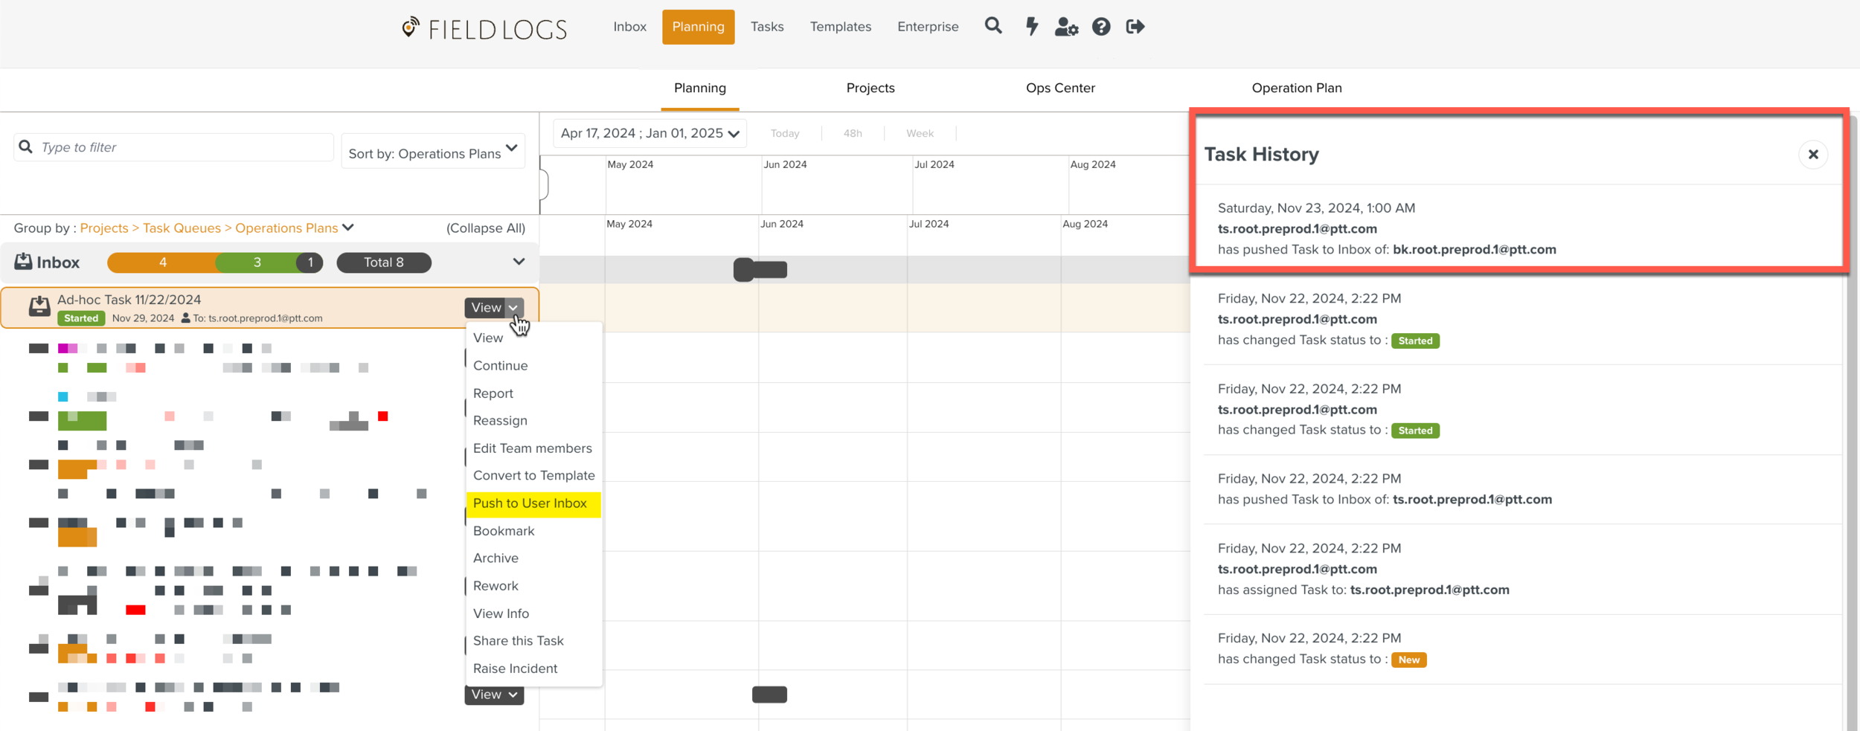Expand the Group by options chevron

pos(348,228)
